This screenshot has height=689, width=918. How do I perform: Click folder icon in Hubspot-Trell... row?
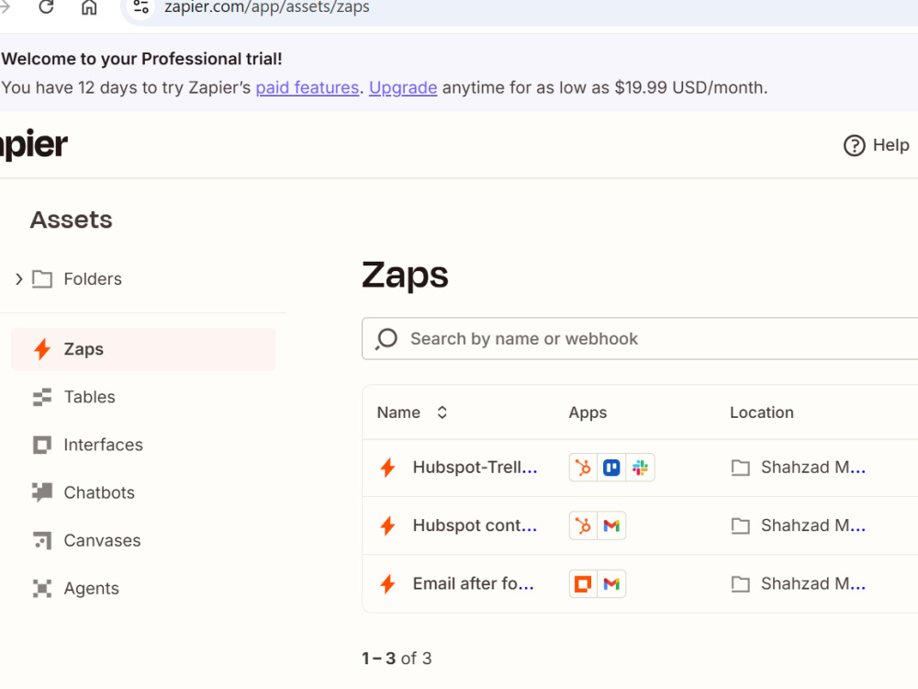pyautogui.click(x=741, y=468)
